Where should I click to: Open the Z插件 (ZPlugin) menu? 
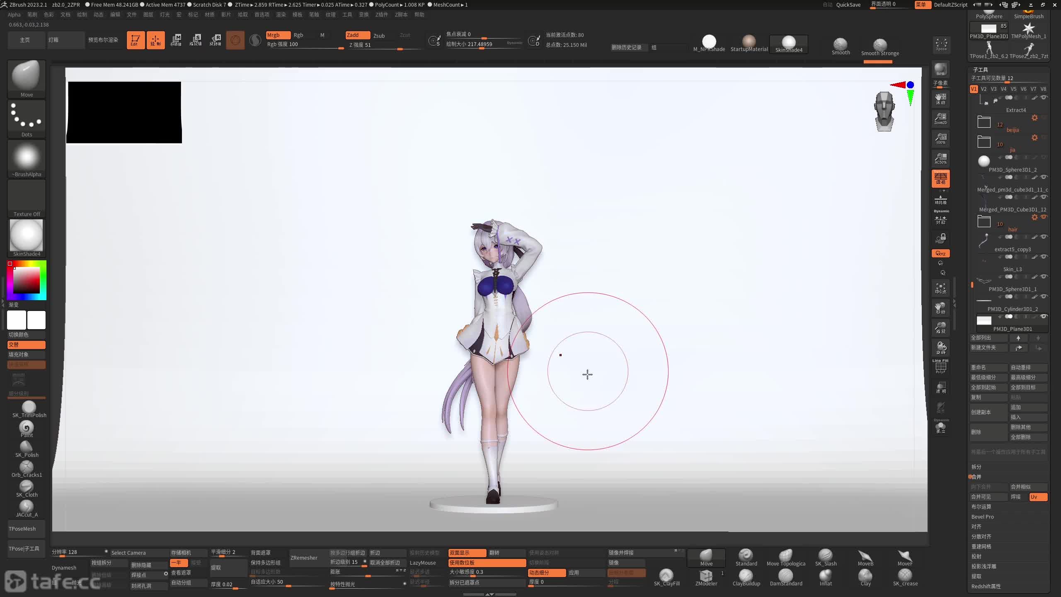point(382,15)
